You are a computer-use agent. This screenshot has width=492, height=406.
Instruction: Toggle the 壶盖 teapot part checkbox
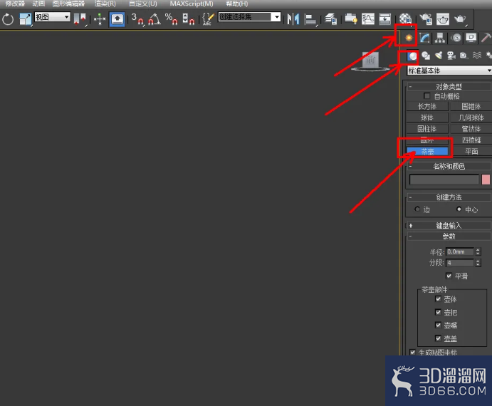[439, 338]
